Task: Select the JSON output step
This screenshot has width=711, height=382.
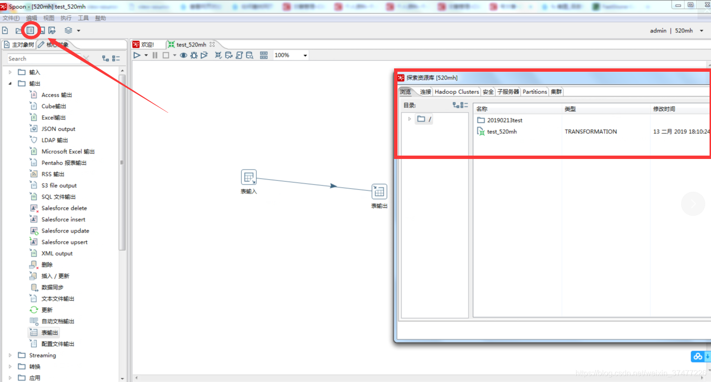Action: tap(53, 129)
